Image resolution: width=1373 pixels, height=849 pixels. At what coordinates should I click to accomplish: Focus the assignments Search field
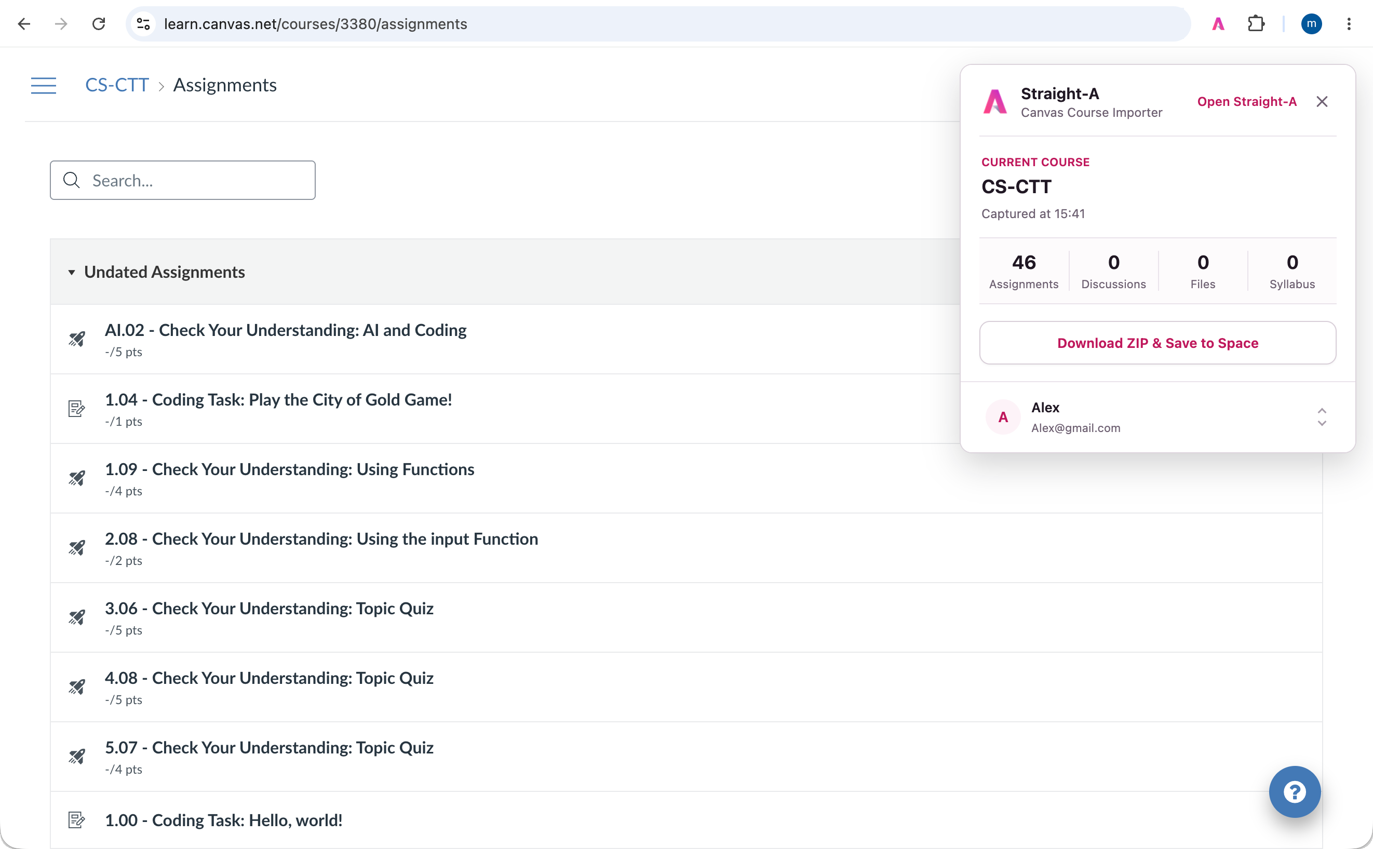(182, 180)
